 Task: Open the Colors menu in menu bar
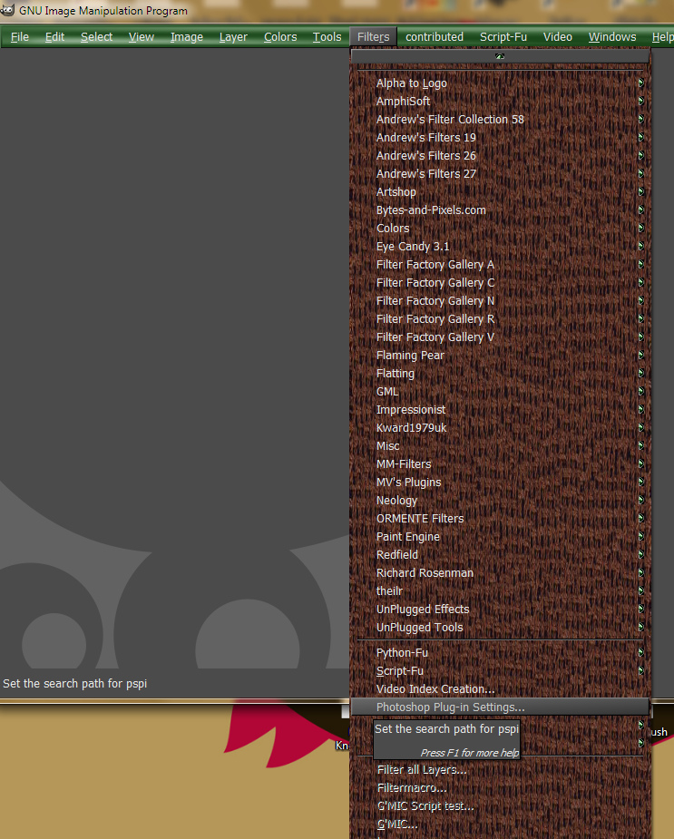click(x=280, y=37)
